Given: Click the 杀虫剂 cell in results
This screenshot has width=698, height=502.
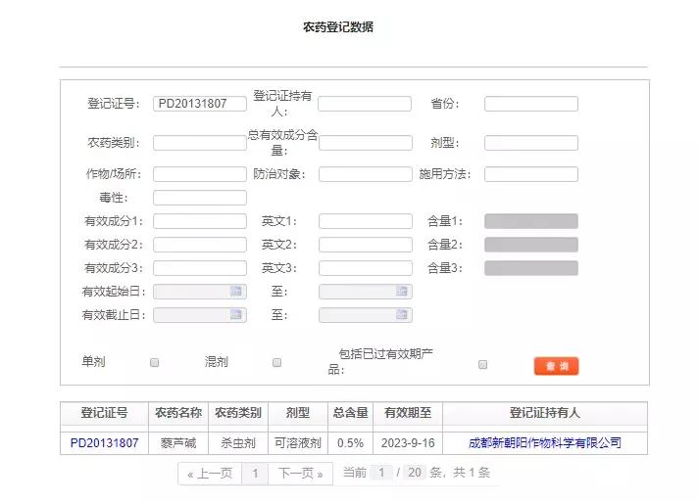Looking at the screenshot, I should click(238, 443).
